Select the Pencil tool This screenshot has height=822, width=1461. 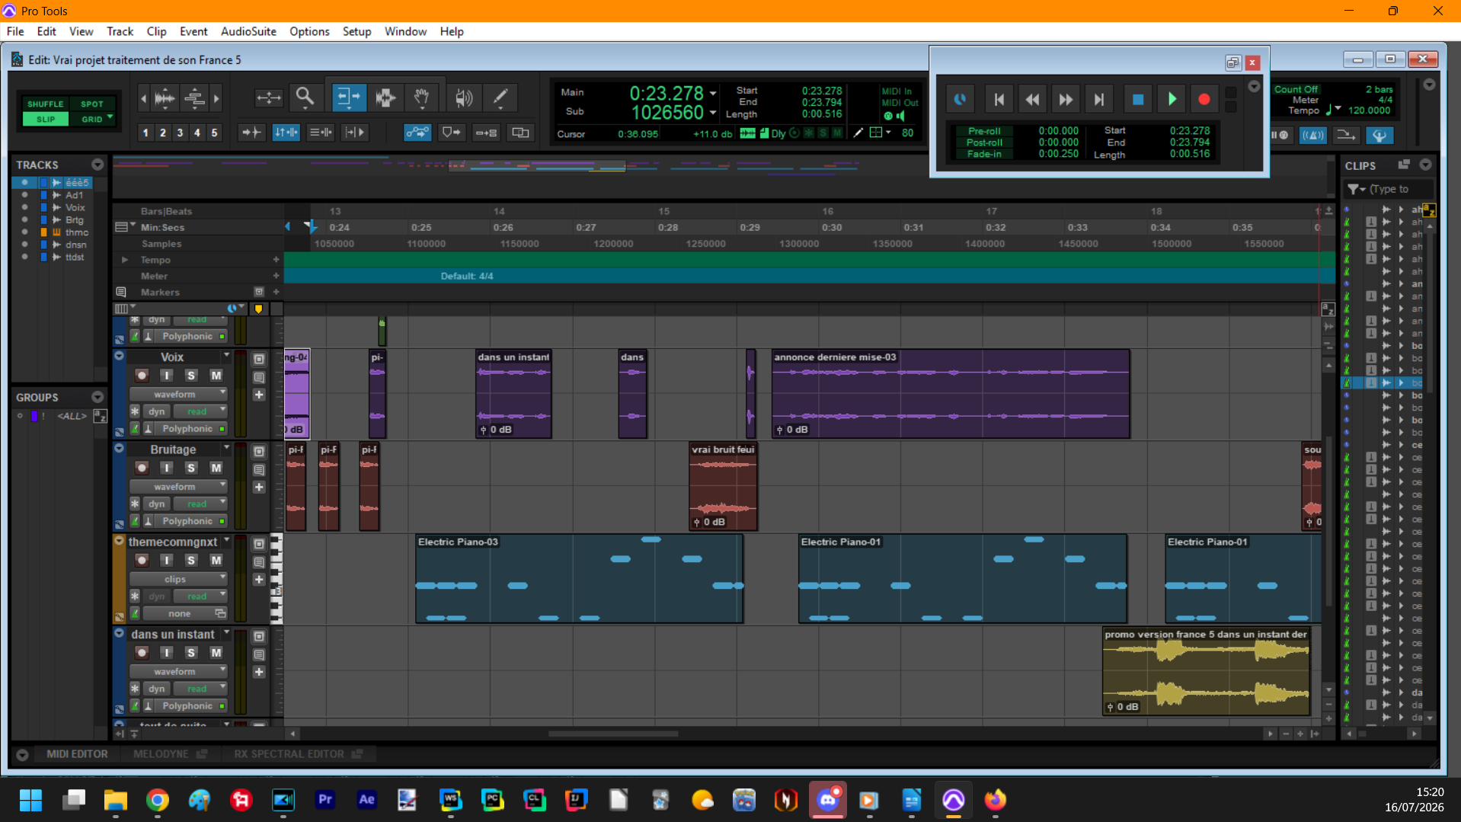[x=500, y=98]
